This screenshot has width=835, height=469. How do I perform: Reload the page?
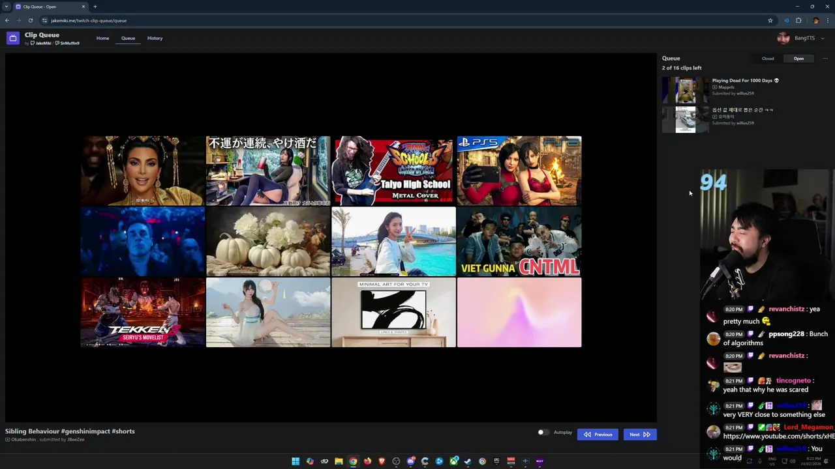(31, 20)
